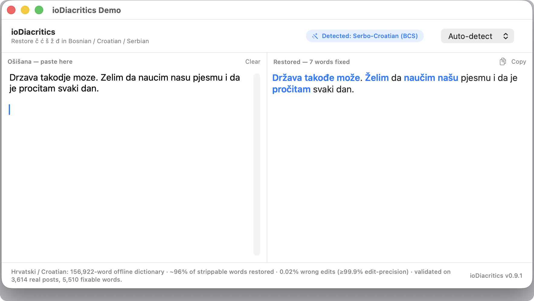Click the Croatian dictionary stats footer text
This screenshot has height=301, width=534.
(231, 276)
